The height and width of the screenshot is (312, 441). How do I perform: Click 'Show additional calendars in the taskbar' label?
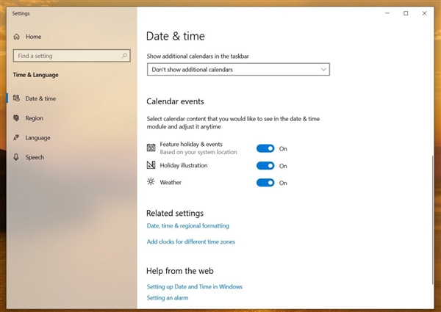point(198,57)
